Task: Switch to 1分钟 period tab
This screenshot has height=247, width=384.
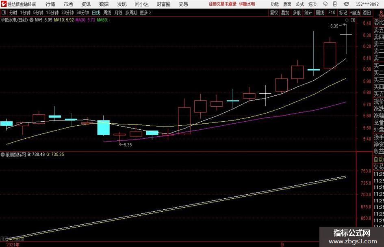Action: (25, 13)
